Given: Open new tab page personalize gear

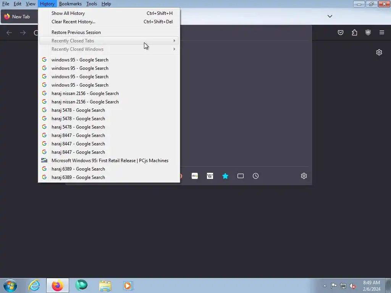Looking at the screenshot, I should click(x=379, y=52).
